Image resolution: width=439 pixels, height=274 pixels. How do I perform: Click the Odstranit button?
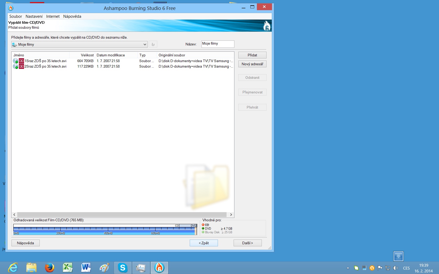[x=252, y=78]
